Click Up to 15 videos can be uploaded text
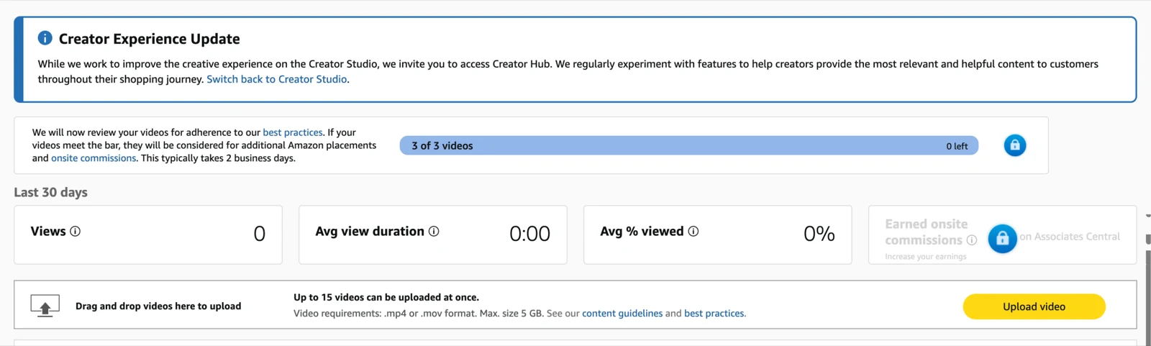Screen dimensions: 1151x346 (386, 297)
